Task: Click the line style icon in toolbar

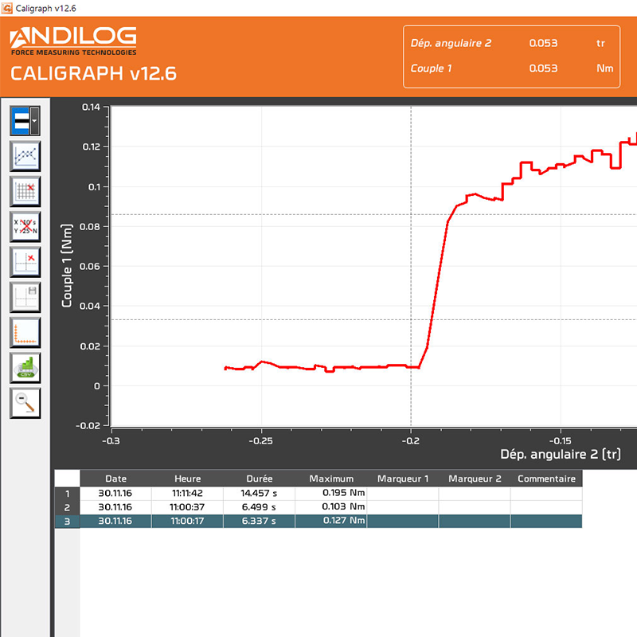Action: (x=20, y=121)
